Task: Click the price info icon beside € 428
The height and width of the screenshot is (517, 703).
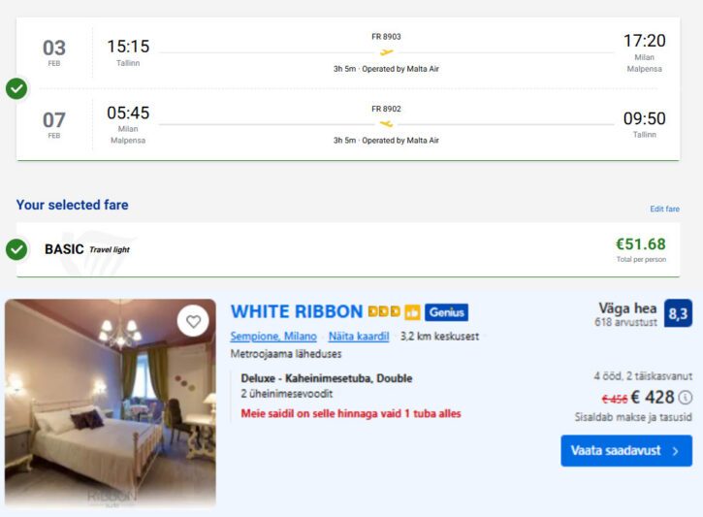Action: pos(686,397)
